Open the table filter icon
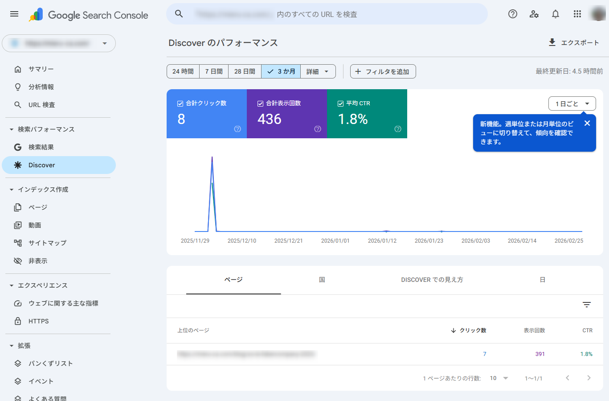609x401 pixels. 587,305
